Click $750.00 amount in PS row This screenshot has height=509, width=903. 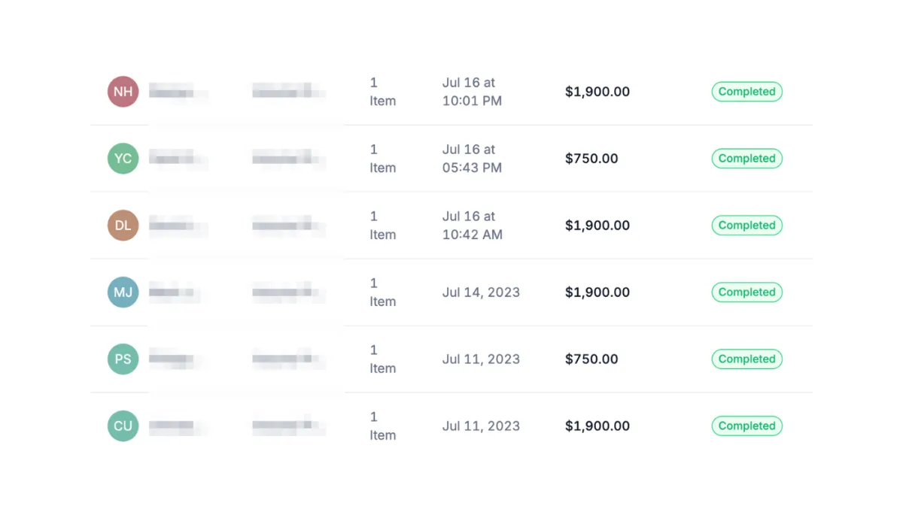point(591,359)
